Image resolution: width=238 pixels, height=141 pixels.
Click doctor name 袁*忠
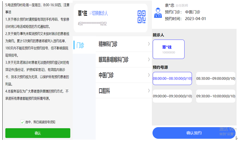170,5
